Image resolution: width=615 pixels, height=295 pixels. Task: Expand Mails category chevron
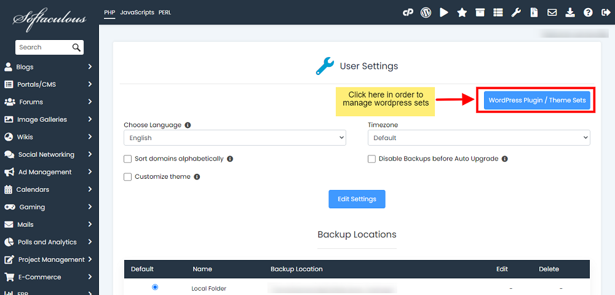coord(90,224)
